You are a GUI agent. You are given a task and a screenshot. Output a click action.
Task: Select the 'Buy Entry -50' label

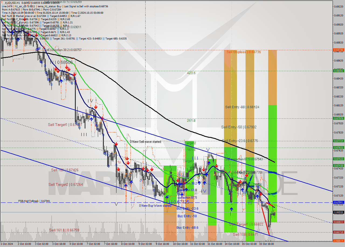click(187, 216)
